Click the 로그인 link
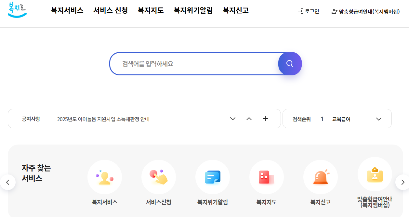Image resolution: width=409 pixels, height=217 pixels. click(308, 11)
